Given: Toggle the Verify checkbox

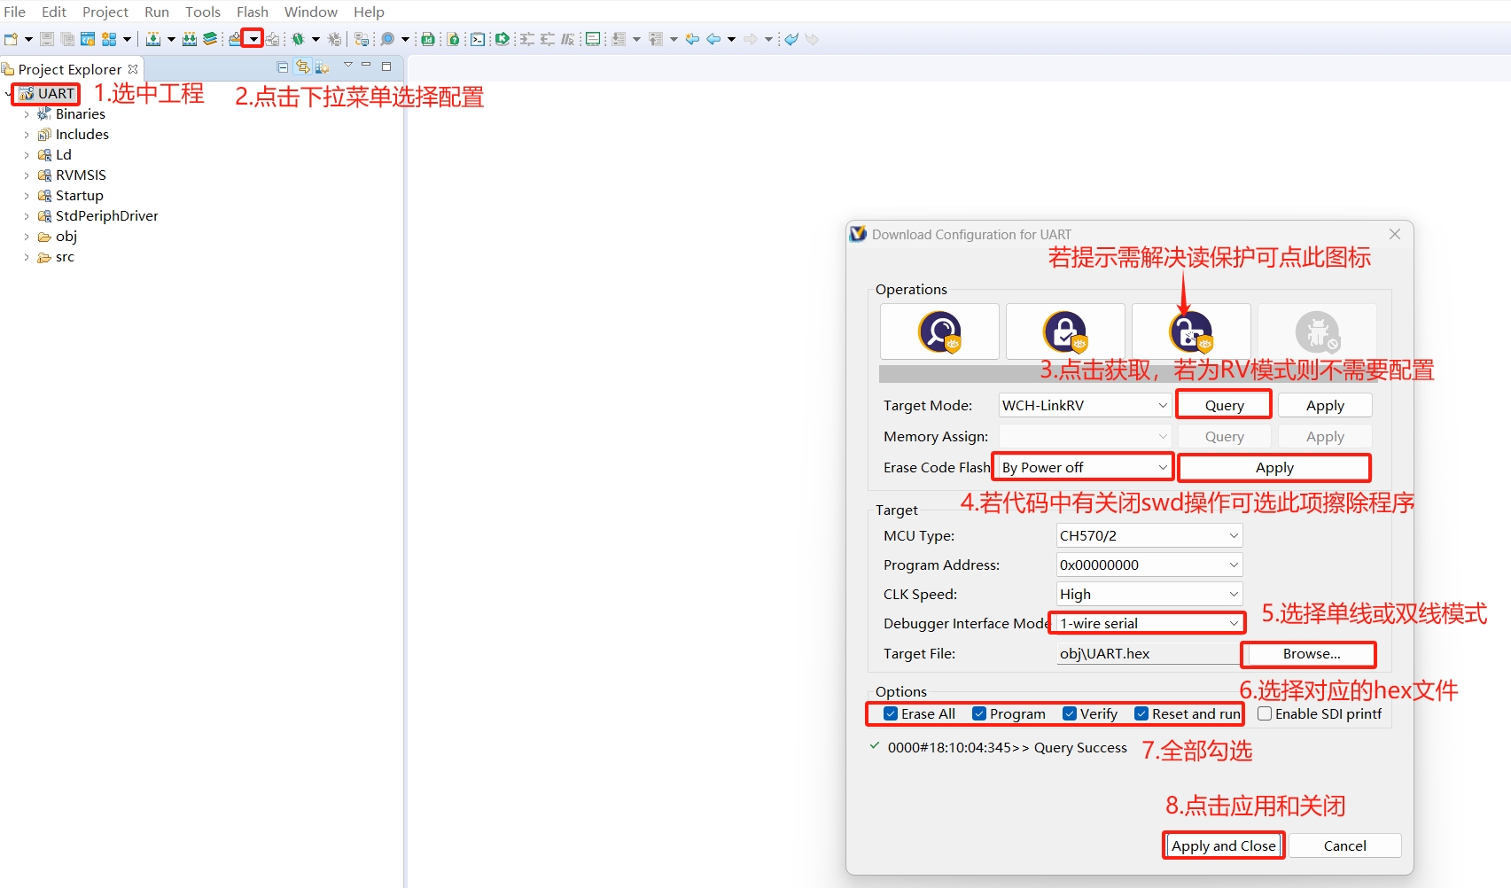Looking at the screenshot, I should 1070,714.
